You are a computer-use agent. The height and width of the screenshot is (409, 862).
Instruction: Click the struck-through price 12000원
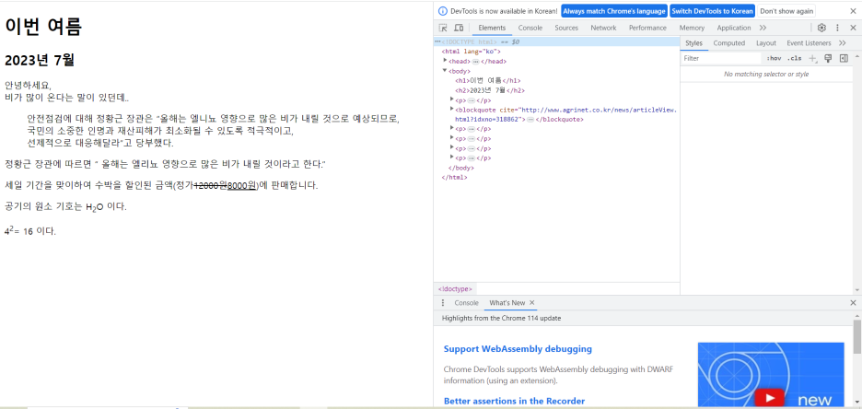[x=211, y=186]
